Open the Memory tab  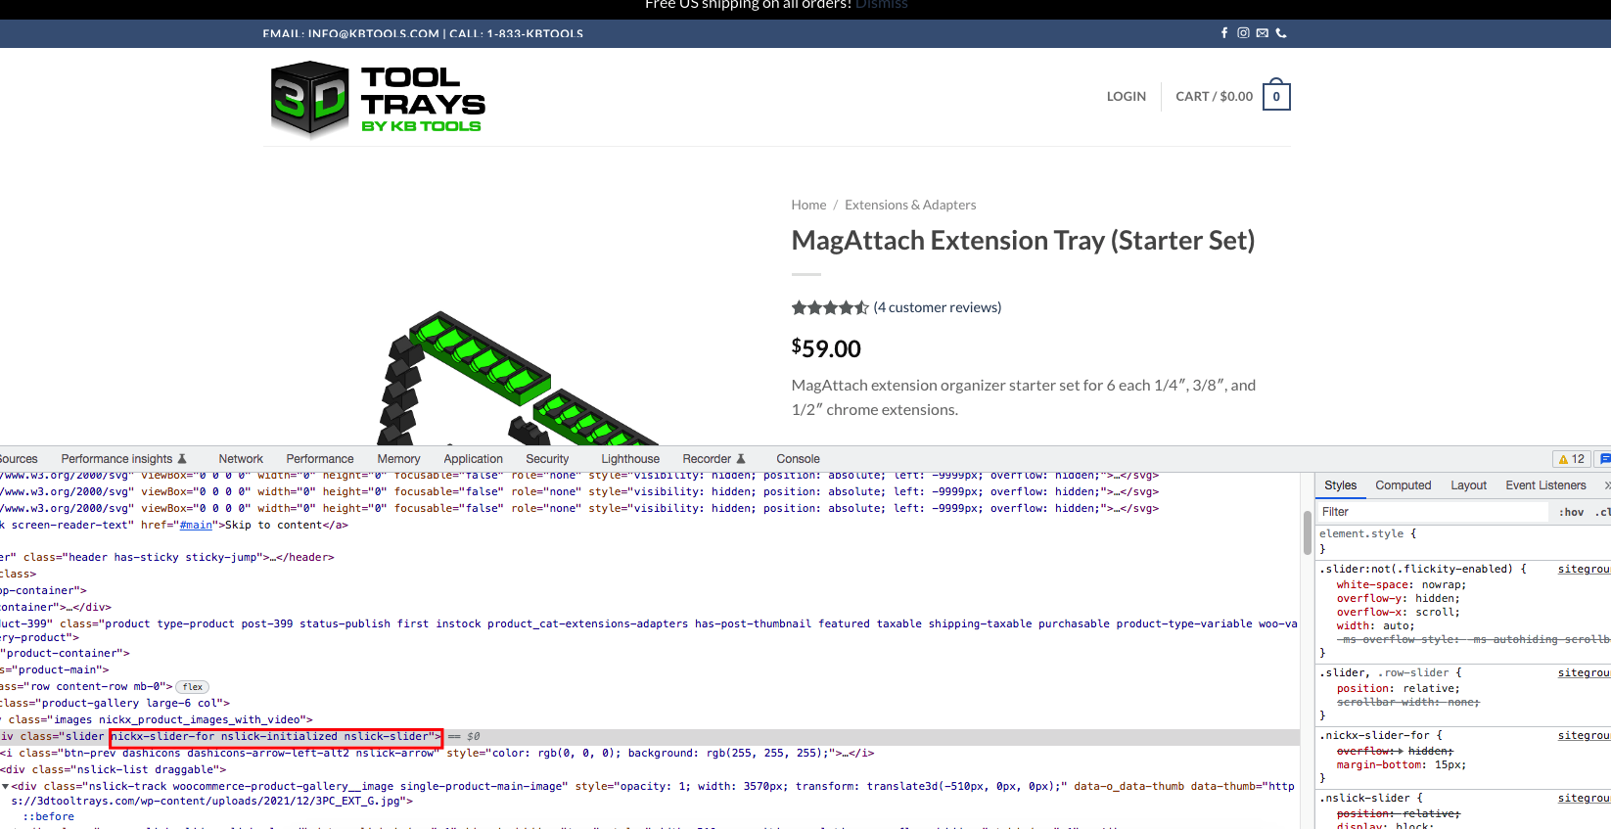pos(398,459)
